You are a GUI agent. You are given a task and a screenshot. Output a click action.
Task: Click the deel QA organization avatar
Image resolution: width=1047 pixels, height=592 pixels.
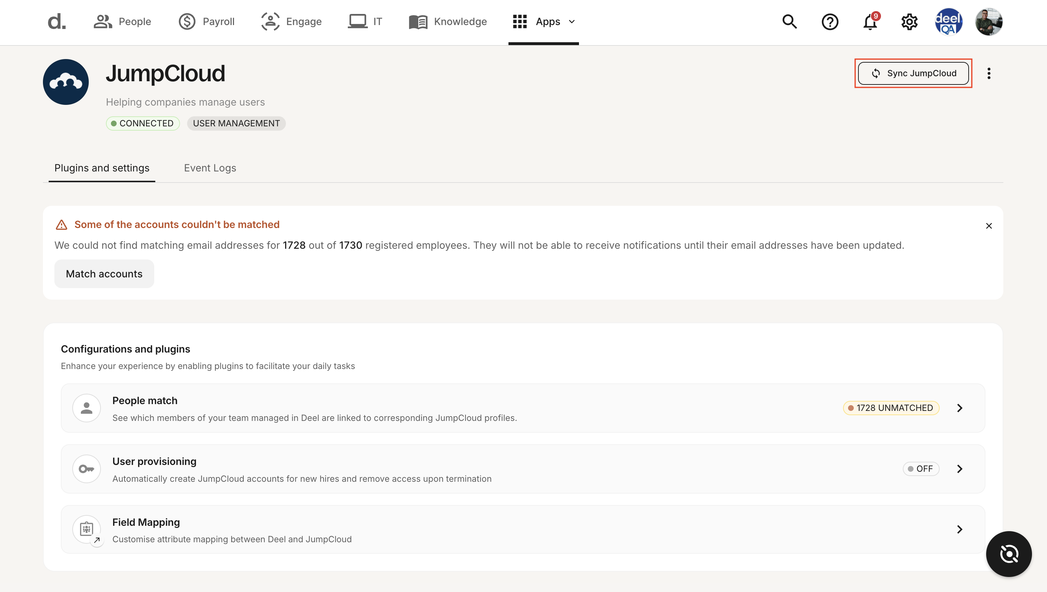coord(949,21)
